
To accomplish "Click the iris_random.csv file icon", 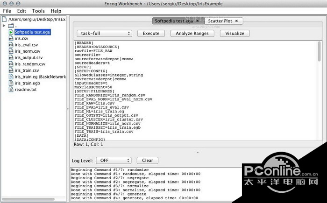I will coord(11,64).
